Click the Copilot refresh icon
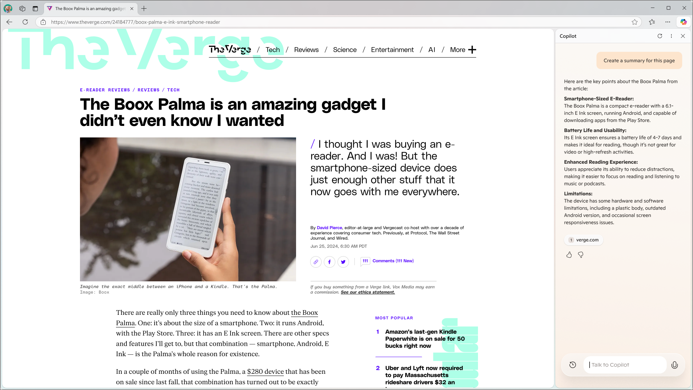The height and width of the screenshot is (390, 693). 660,36
